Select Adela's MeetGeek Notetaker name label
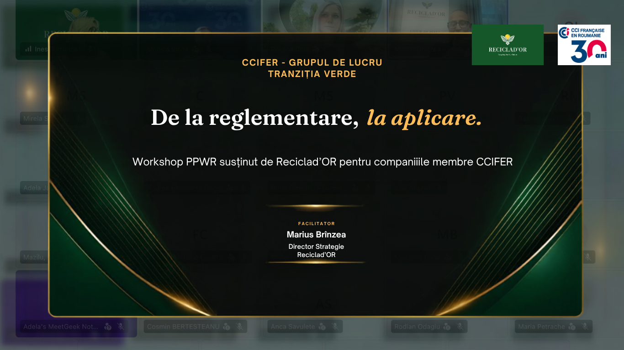Viewport: 624px width, 350px height. [61, 327]
